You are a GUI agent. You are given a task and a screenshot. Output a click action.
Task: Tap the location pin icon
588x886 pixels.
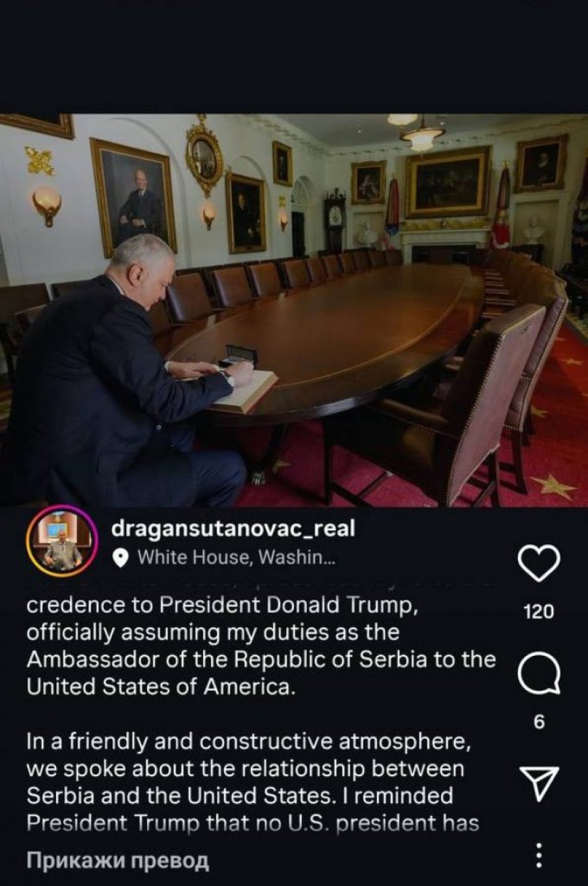(120, 558)
